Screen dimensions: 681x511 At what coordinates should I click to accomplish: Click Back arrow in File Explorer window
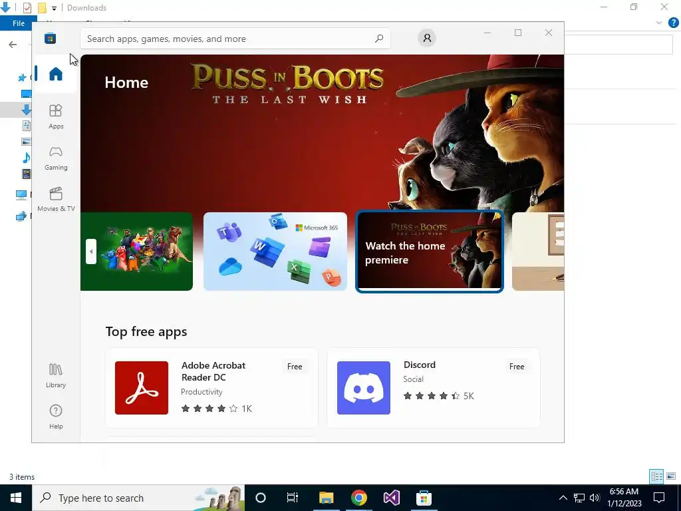point(13,45)
